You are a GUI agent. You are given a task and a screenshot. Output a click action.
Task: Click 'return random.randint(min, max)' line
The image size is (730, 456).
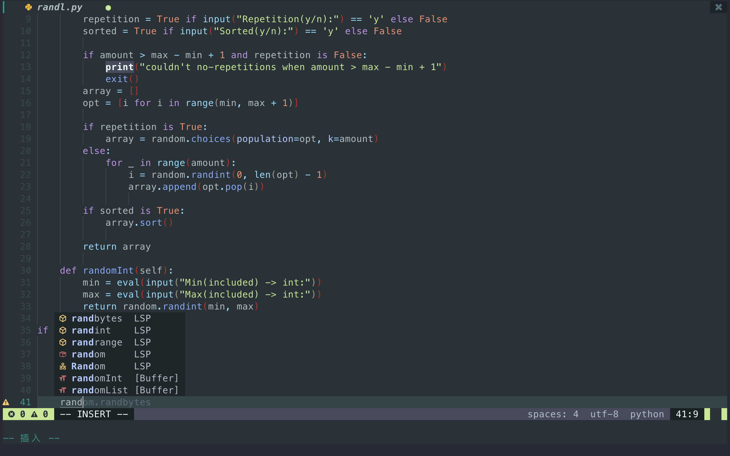click(x=171, y=306)
